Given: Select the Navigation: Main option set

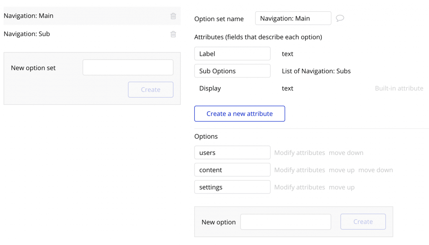Looking at the screenshot, I should click(x=63, y=16).
